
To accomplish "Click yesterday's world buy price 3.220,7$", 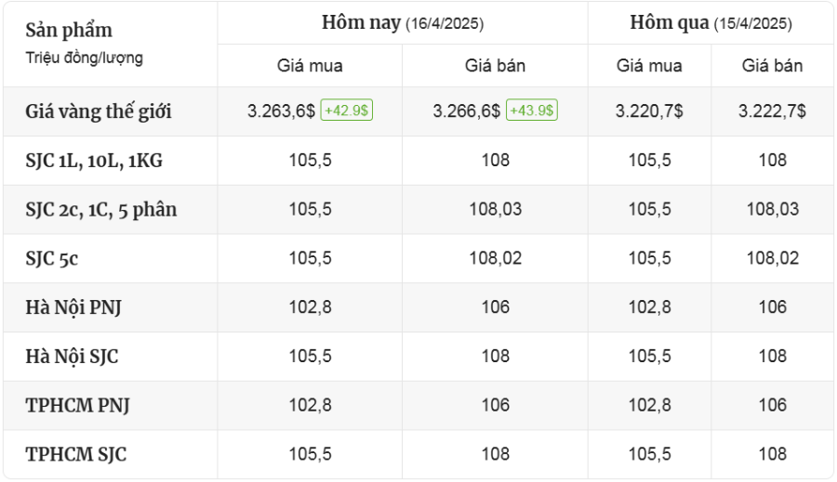I will coord(649,111).
